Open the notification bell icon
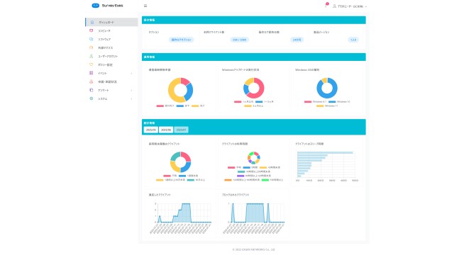Viewport: 454px width, 255px height. [x=326, y=6]
